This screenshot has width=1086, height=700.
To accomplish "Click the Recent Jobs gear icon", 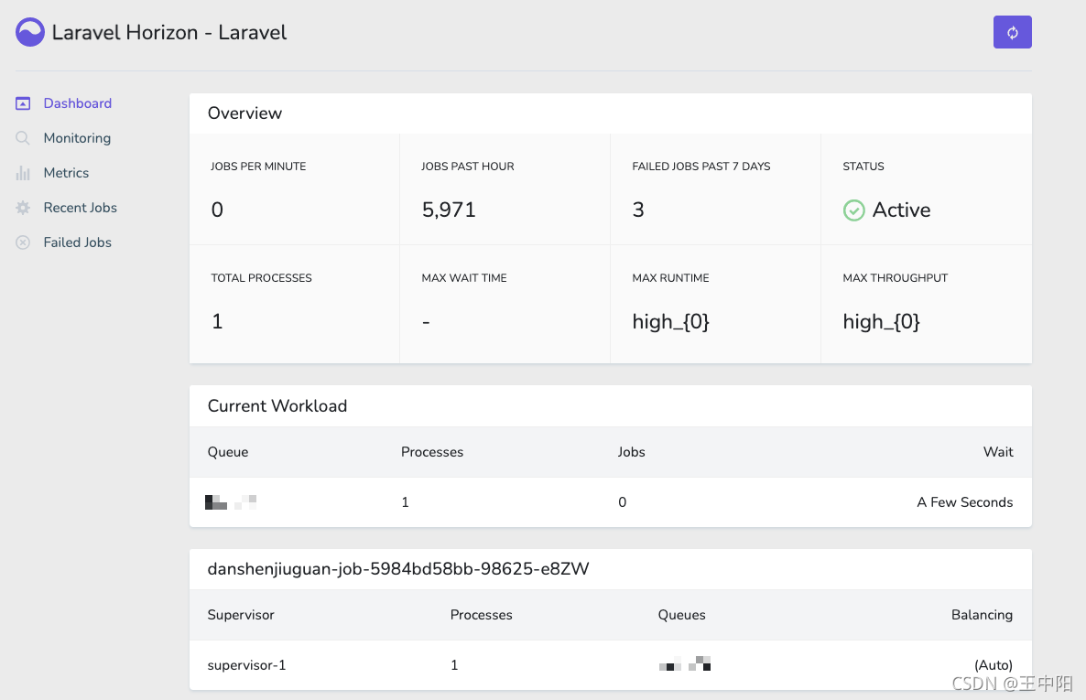I will click(23, 208).
